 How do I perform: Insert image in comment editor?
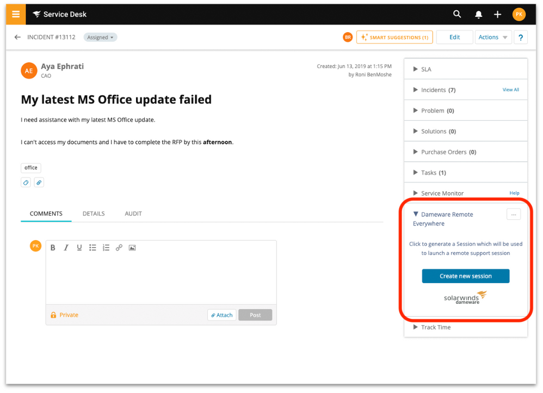pos(132,248)
